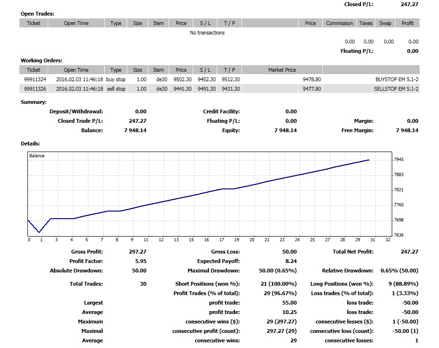Click the Profit column header
The width and height of the screenshot is (439, 348).
coord(407,23)
